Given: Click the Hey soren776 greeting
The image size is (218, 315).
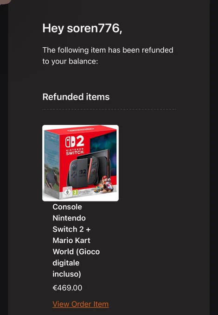Looking at the screenshot, I should coord(82,28).
